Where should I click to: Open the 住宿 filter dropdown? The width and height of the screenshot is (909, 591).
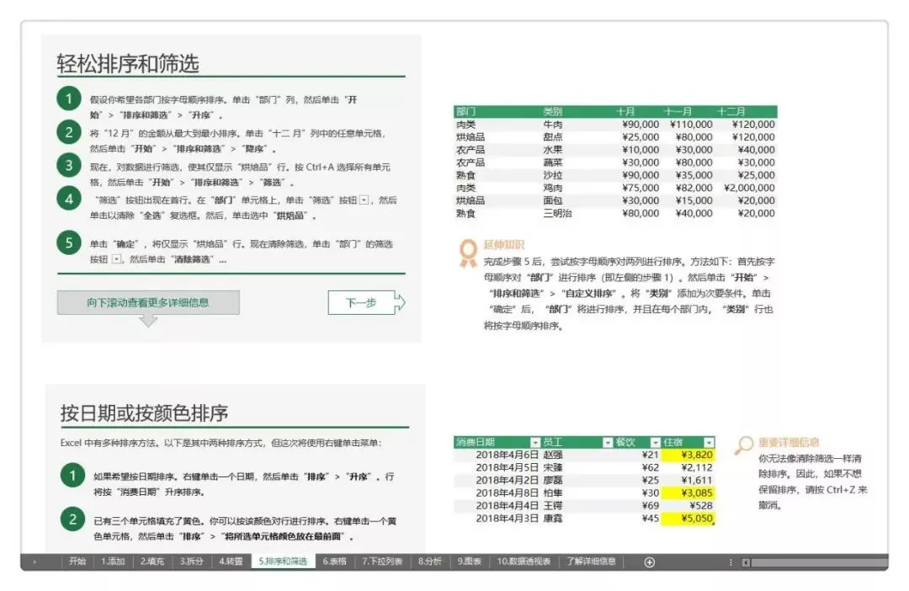[x=709, y=443]
